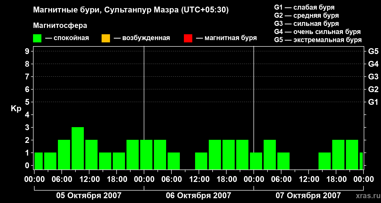381x203 pixels.
Task: Click the right-axis 'G2' level label
Action: click(373, 89)
